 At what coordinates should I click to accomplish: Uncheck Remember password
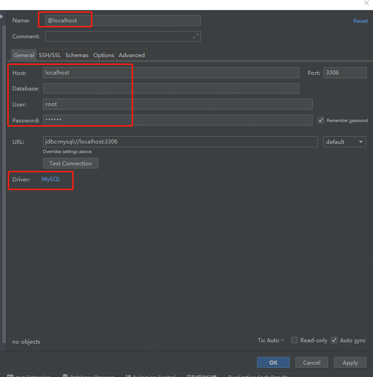pos(320,120)
